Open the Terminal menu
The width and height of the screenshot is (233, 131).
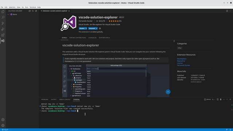33,7
